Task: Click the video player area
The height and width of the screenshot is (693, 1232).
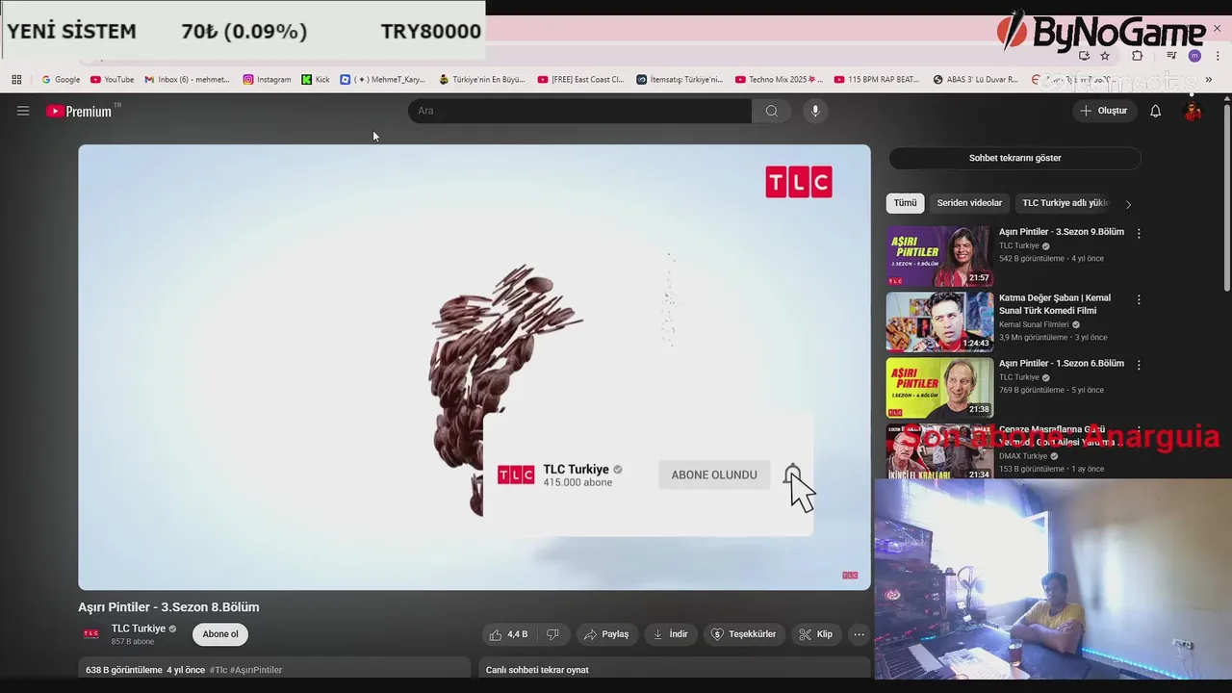Action: [x=475, y=368]
